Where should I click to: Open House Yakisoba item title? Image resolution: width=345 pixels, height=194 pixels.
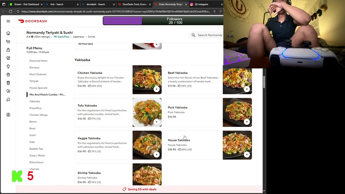click(x=179, y=140)
